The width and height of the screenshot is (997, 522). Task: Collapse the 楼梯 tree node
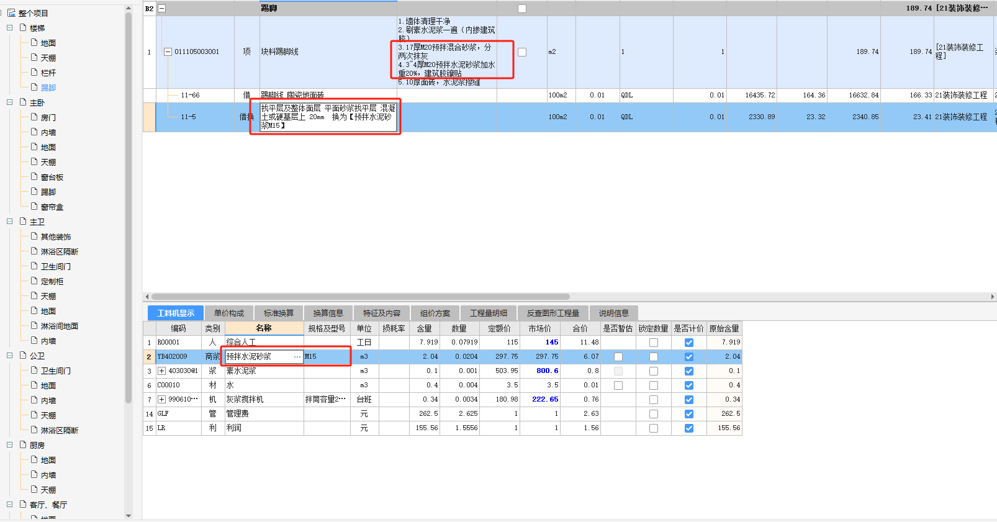10,27
